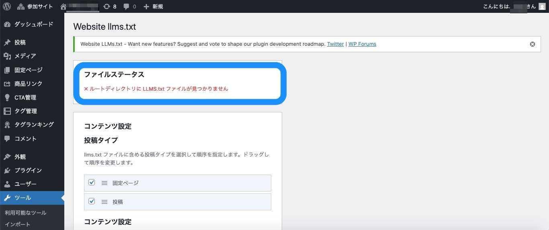
Task: Click drag handle icon for 投稿 row
Action: 104,202
